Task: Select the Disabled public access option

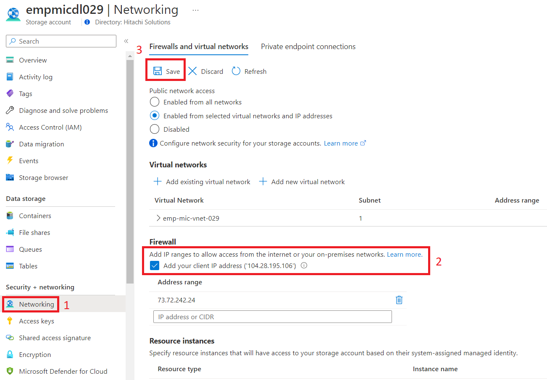Action: pyautogui.click(x=155, y=129)
